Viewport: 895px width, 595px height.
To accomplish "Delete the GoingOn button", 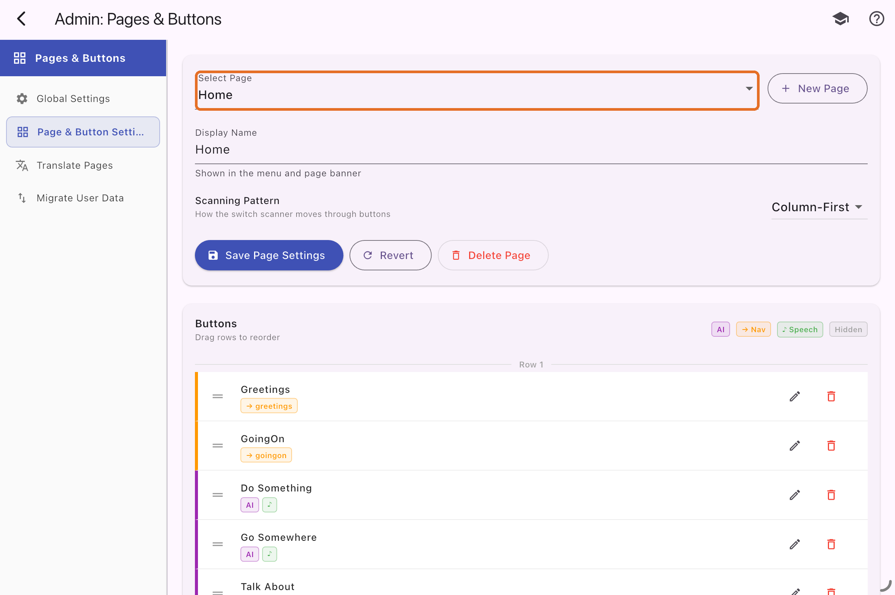I will point(831,446).
